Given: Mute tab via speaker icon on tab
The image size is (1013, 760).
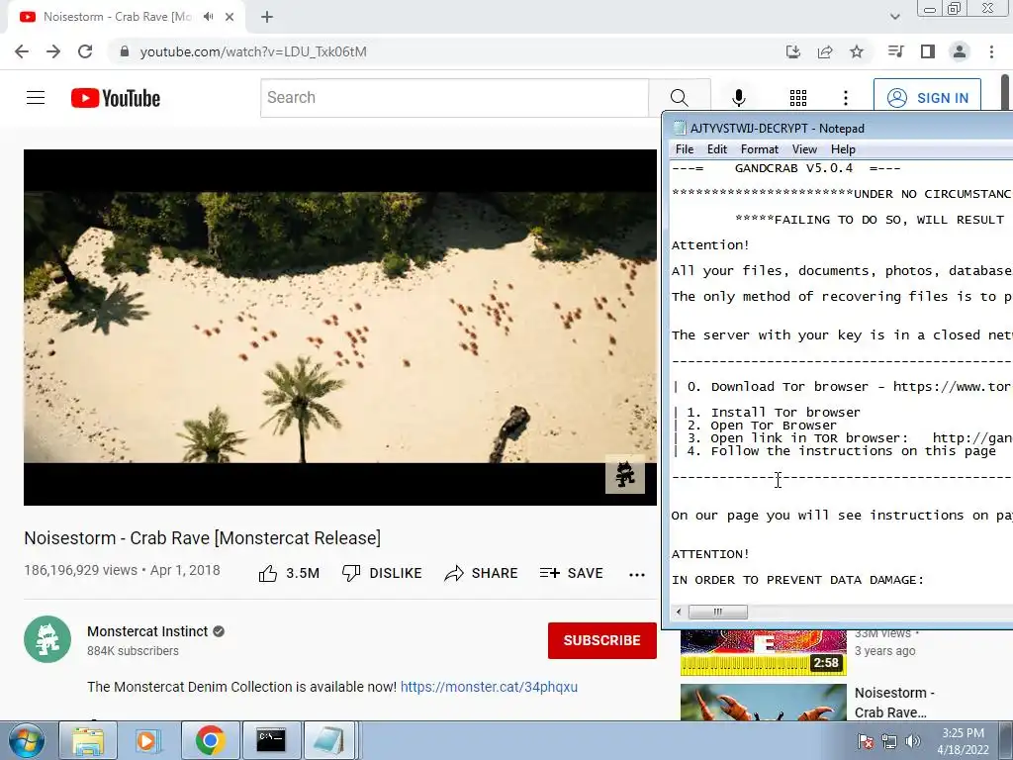Looking at the screenshot, I should (208, 17).
